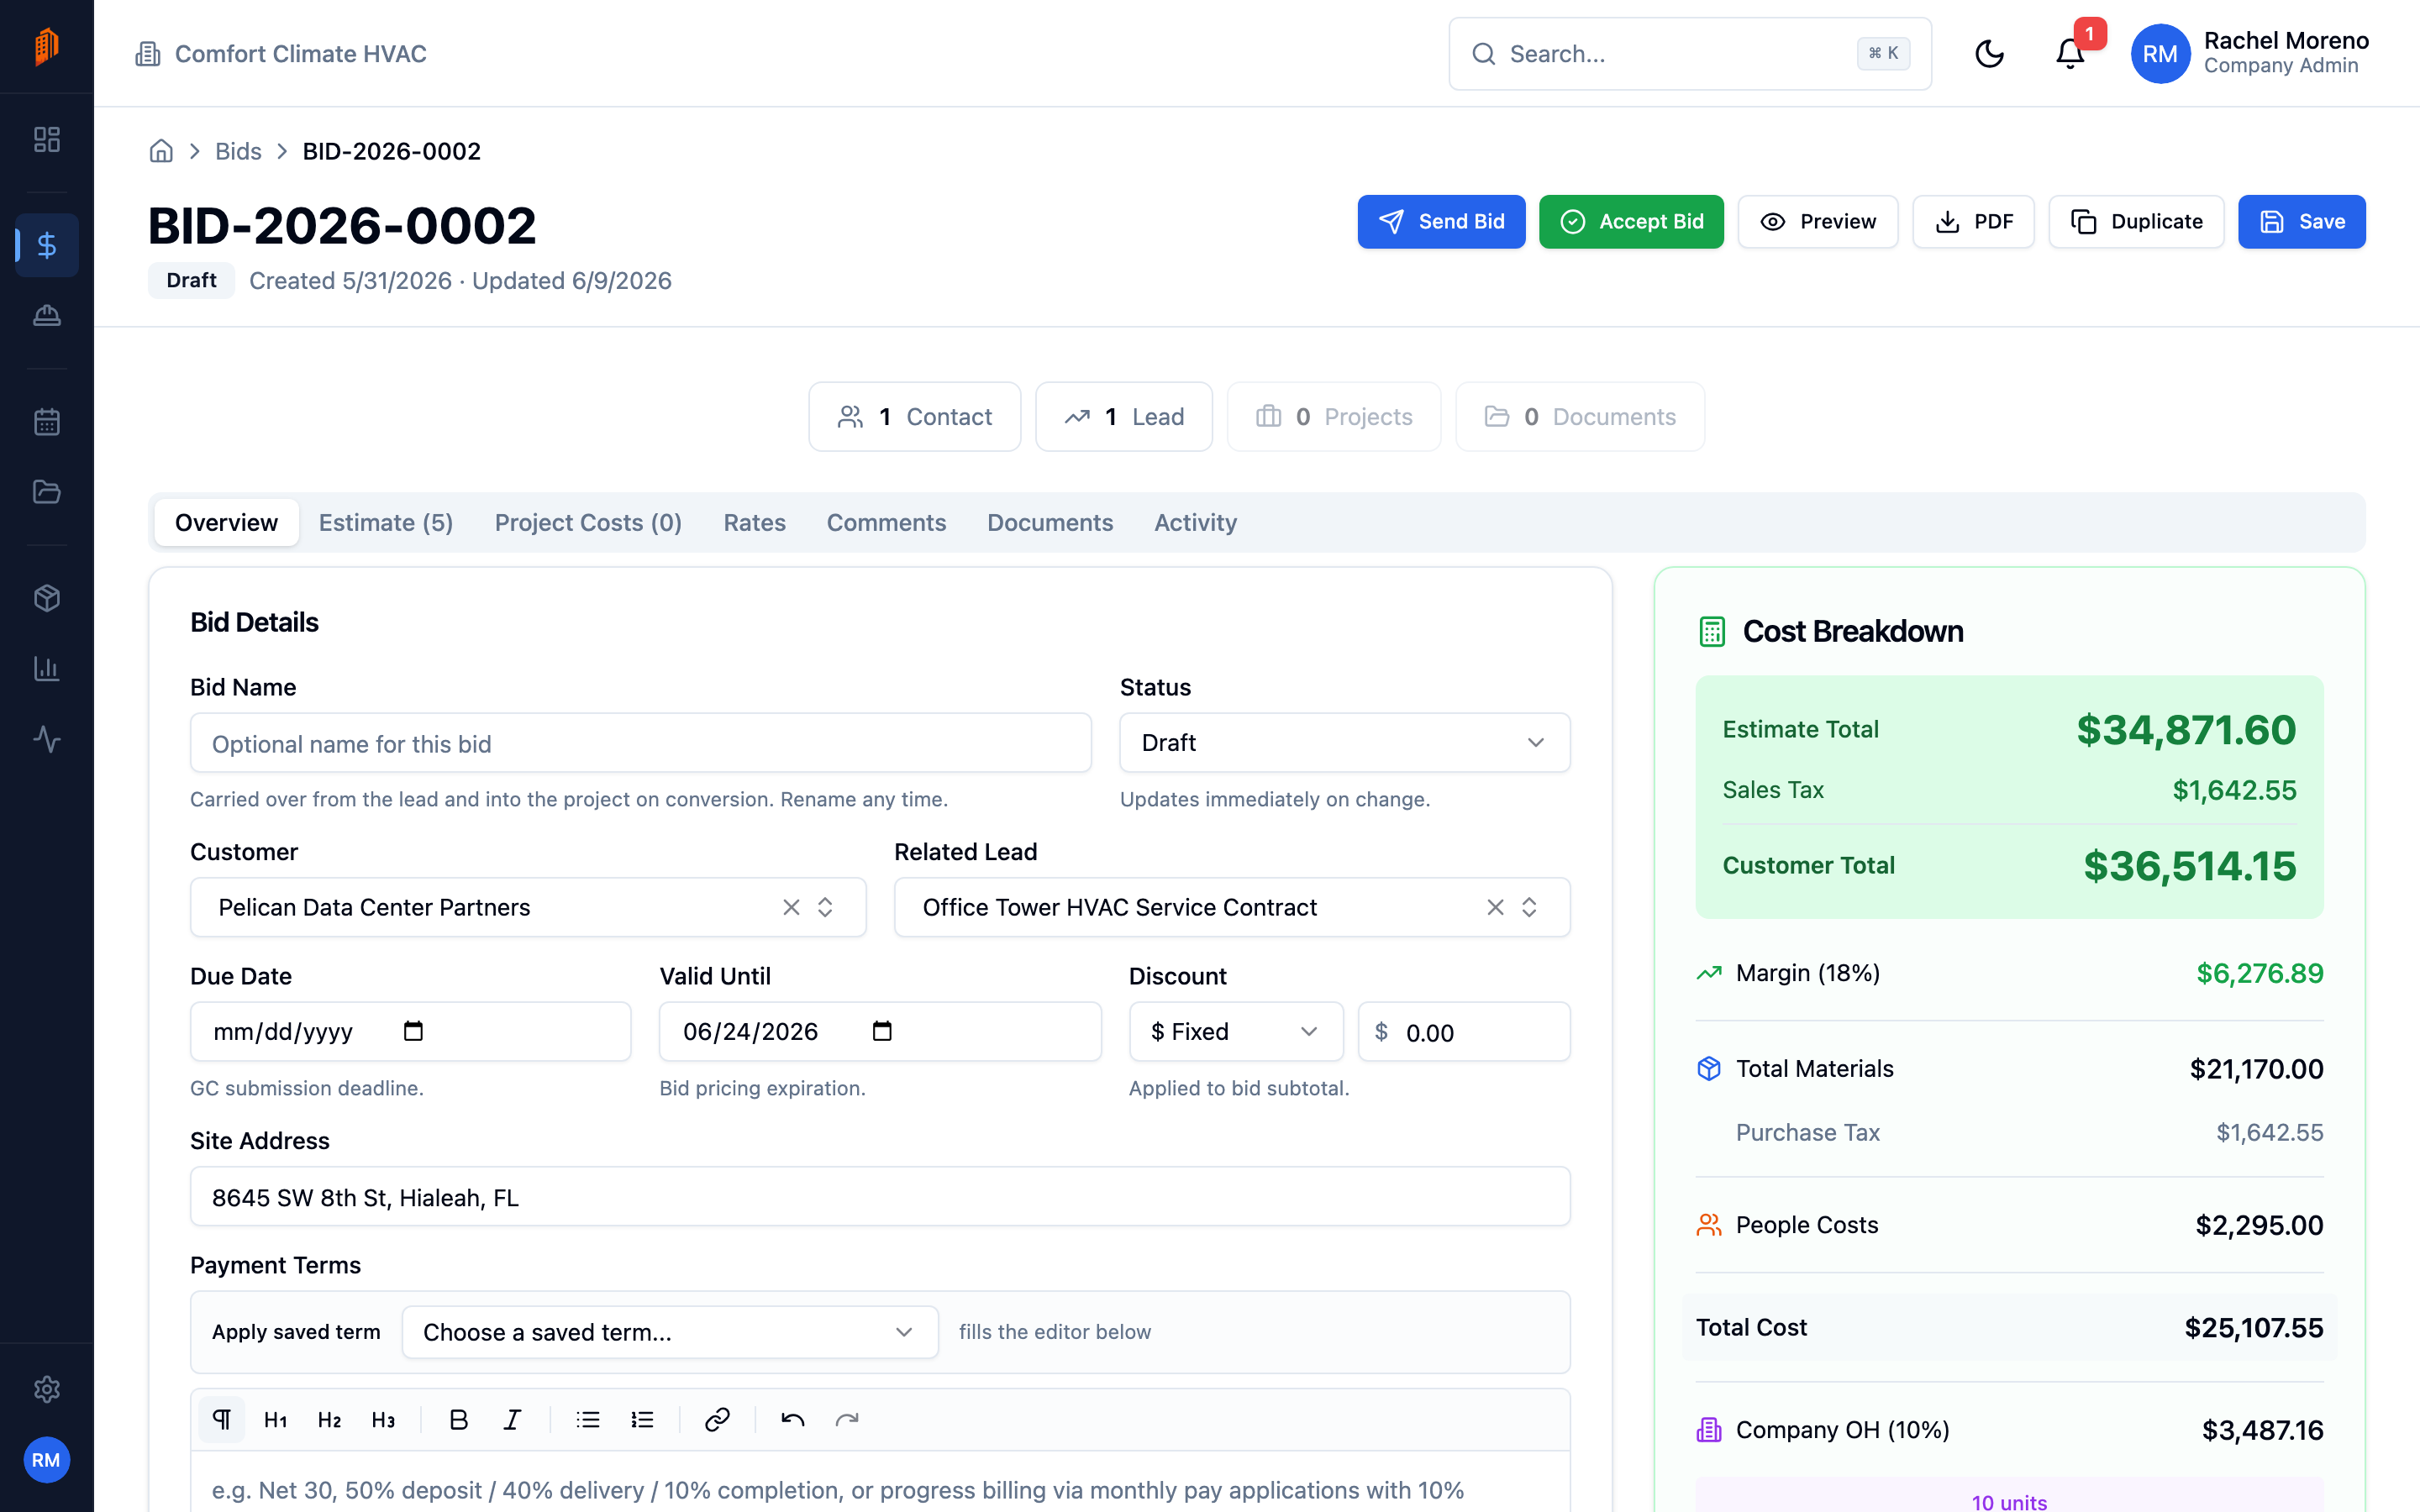Download the bid as PDF

click(x=1973, y=221)
